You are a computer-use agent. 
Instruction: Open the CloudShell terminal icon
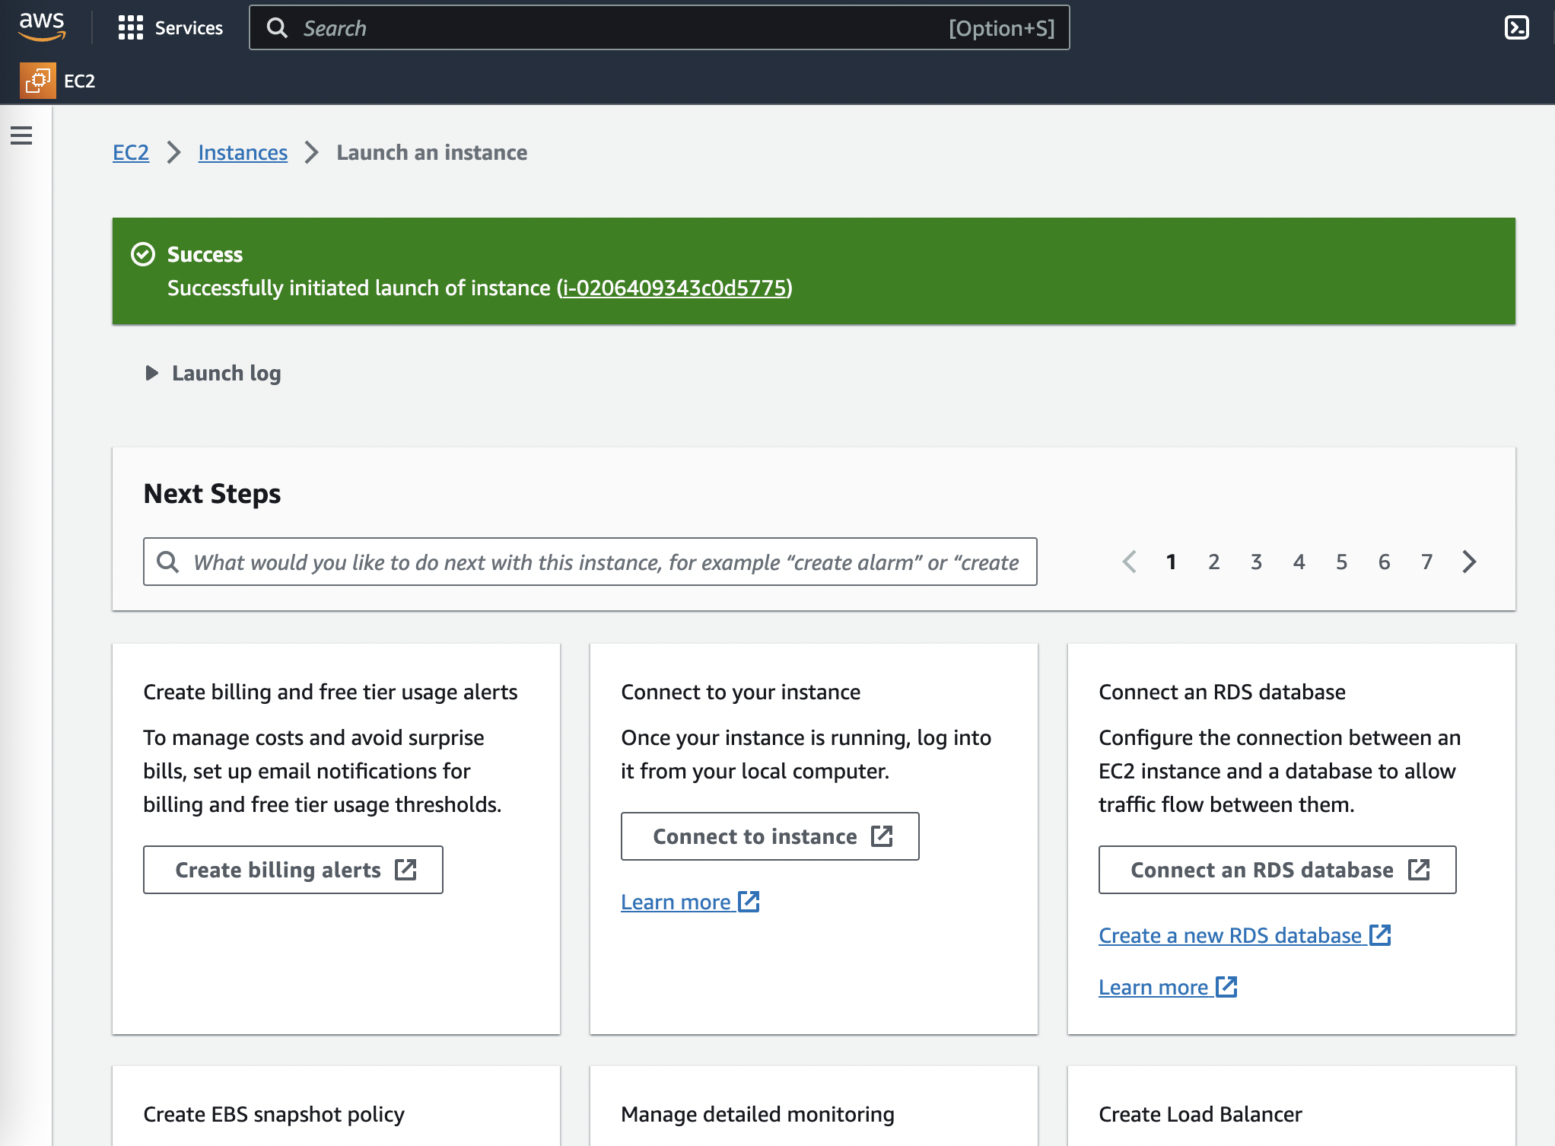[x=1516, y=28]
